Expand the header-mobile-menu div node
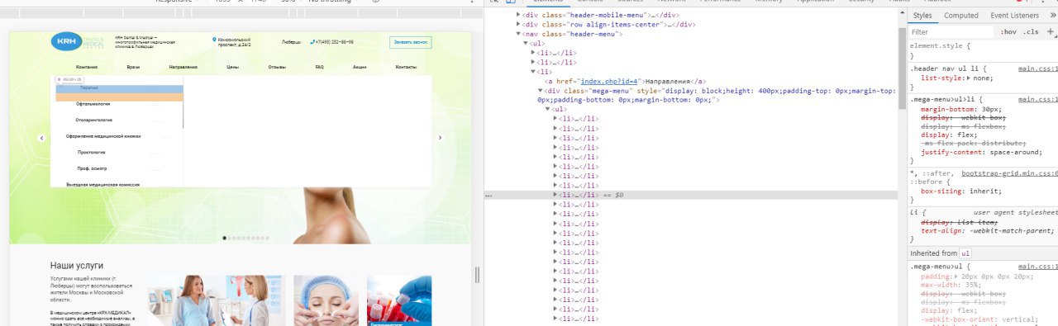The width and height of the screenshot is (1058, 326). pyautogui.click(x=518, y=15)
